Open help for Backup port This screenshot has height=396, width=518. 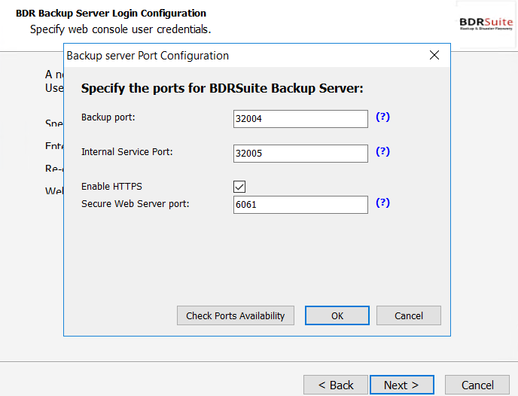[383, 117]
